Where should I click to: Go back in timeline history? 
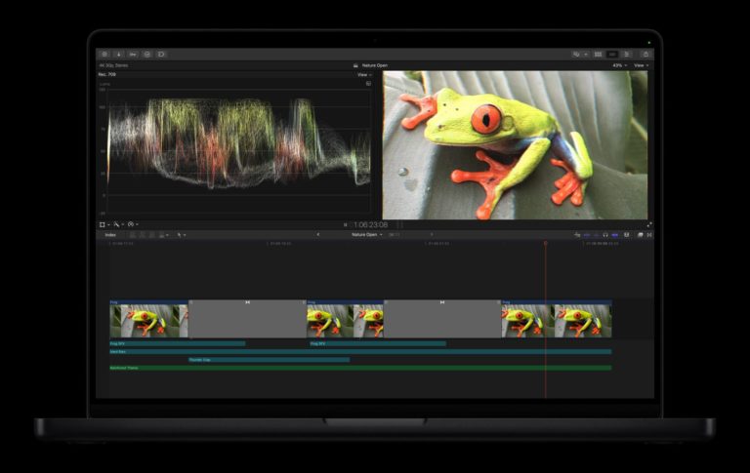click(318, 235)
